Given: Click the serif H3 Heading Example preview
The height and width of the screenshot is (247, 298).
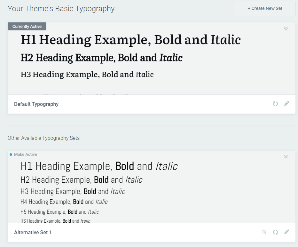Looking at the screenshot, I should 87,75.
